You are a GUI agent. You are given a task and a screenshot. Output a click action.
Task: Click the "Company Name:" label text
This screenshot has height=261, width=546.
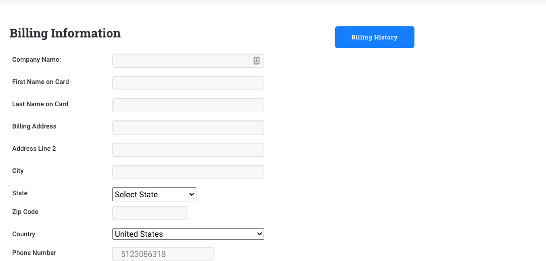[x=36, y=60]
